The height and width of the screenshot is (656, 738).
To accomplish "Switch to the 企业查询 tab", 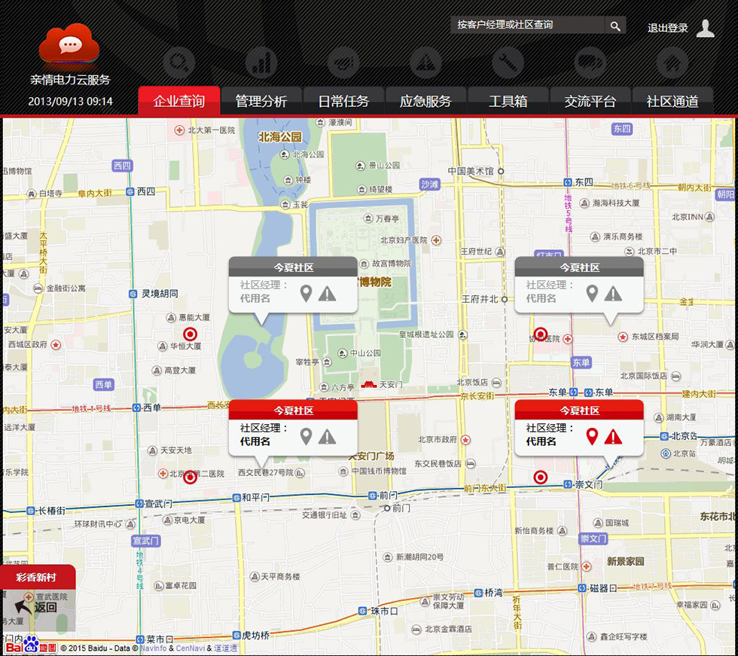I will 179,101.
